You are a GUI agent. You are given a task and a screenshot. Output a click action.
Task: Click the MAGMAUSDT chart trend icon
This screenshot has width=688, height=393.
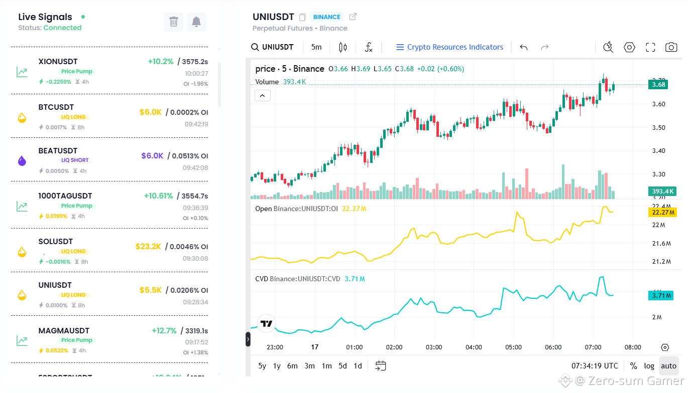click(22, 340)
